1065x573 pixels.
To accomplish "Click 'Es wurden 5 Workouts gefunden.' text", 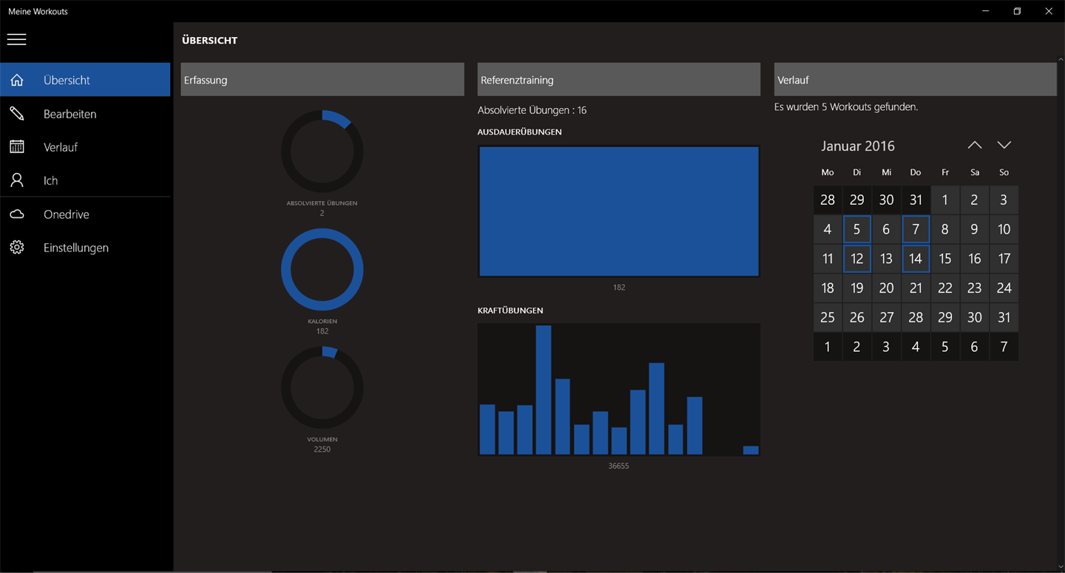I will tap(846, 107).
